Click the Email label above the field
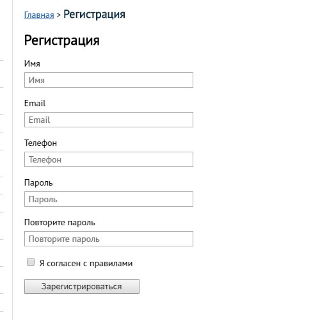 coord(35,103)
